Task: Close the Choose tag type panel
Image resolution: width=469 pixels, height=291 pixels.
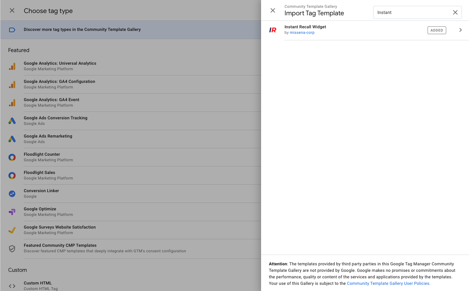Action: (x=12, y=10)
